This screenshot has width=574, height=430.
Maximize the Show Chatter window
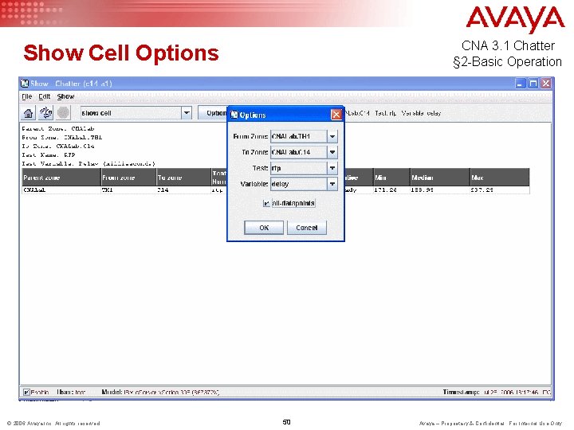(x=533, y=84)
